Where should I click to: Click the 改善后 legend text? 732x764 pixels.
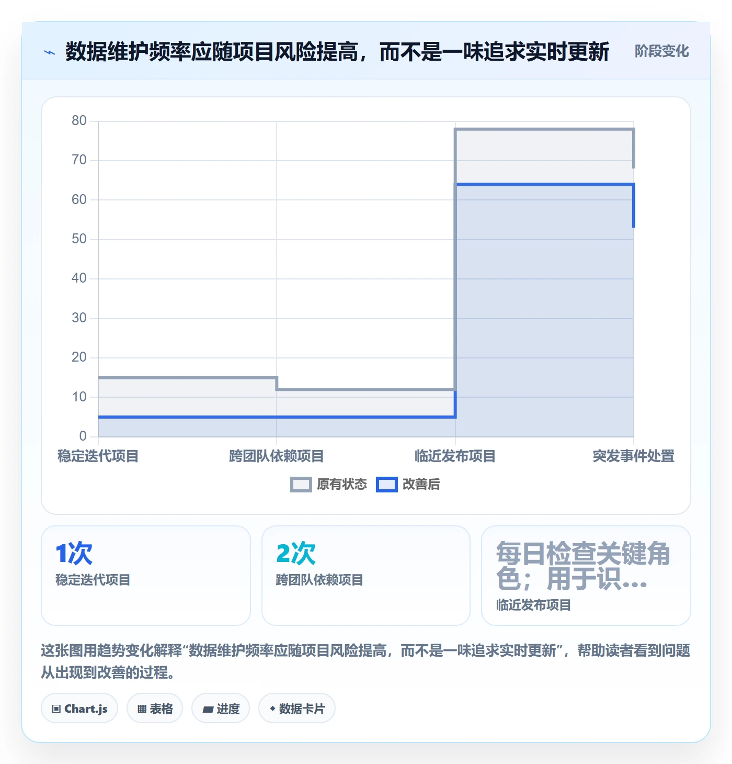coord(421,485)
